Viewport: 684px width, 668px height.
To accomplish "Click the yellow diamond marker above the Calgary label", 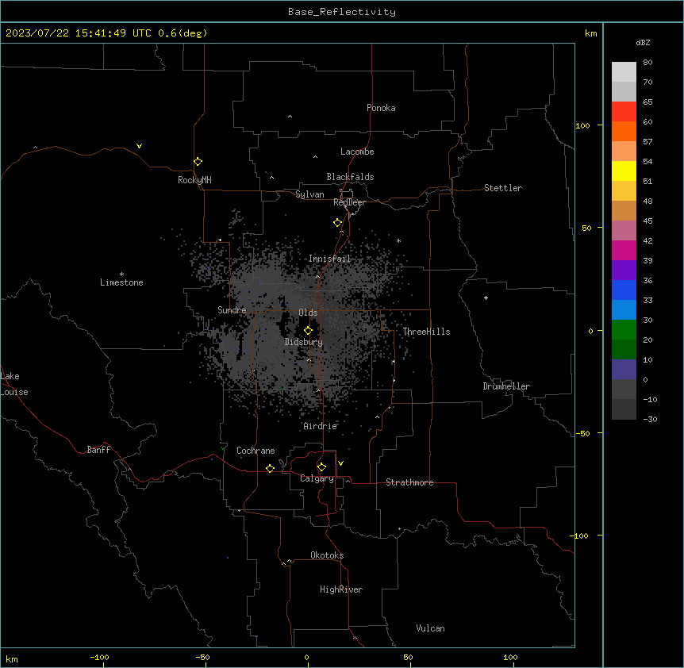I will 321,467.
